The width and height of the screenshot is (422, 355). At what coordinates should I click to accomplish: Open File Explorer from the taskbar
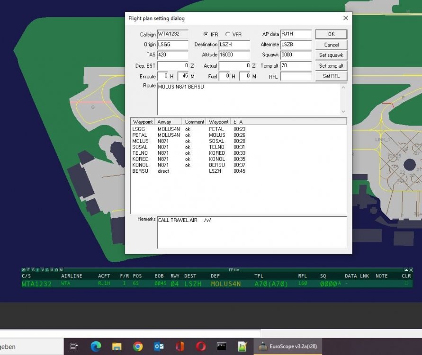pos(117,346)
